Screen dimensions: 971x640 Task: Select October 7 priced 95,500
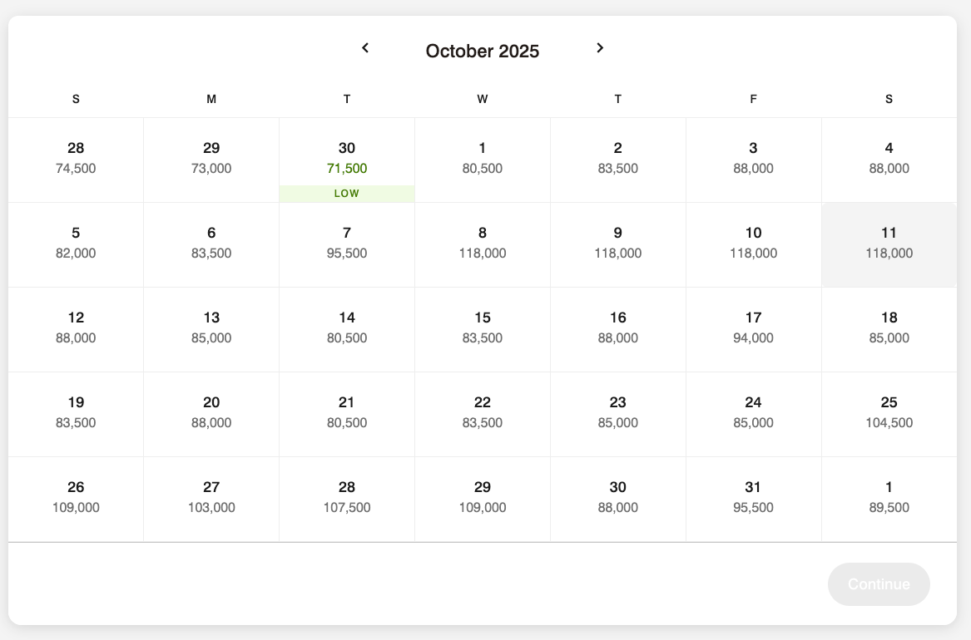[x=347, y=245]
